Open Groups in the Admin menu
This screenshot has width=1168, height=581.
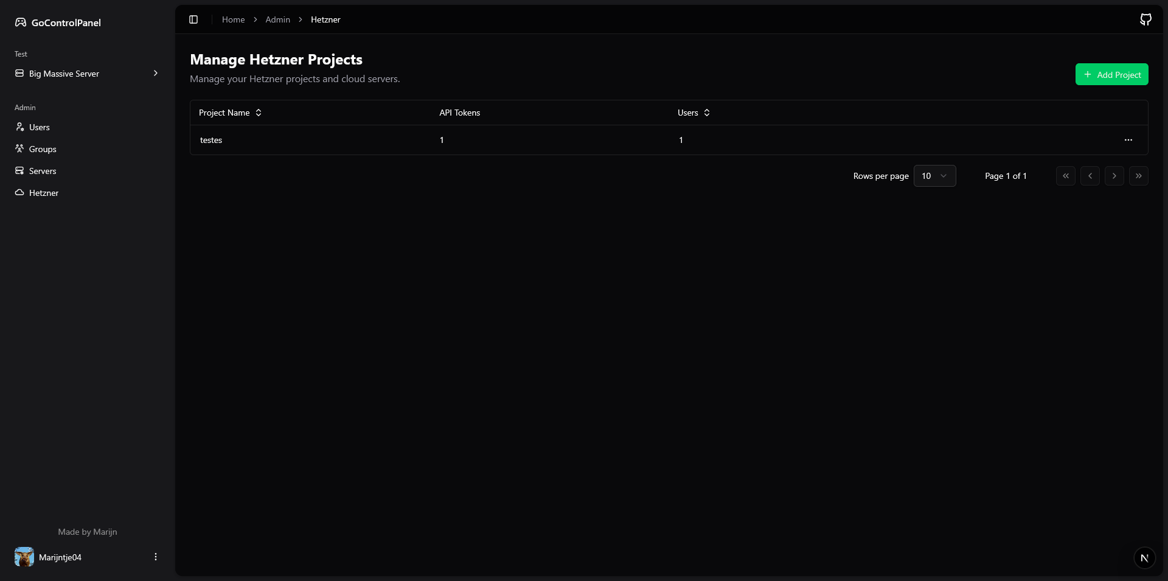point(88,149)
